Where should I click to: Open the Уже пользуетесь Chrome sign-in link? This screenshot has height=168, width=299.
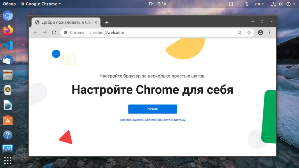tap(152, 120)
